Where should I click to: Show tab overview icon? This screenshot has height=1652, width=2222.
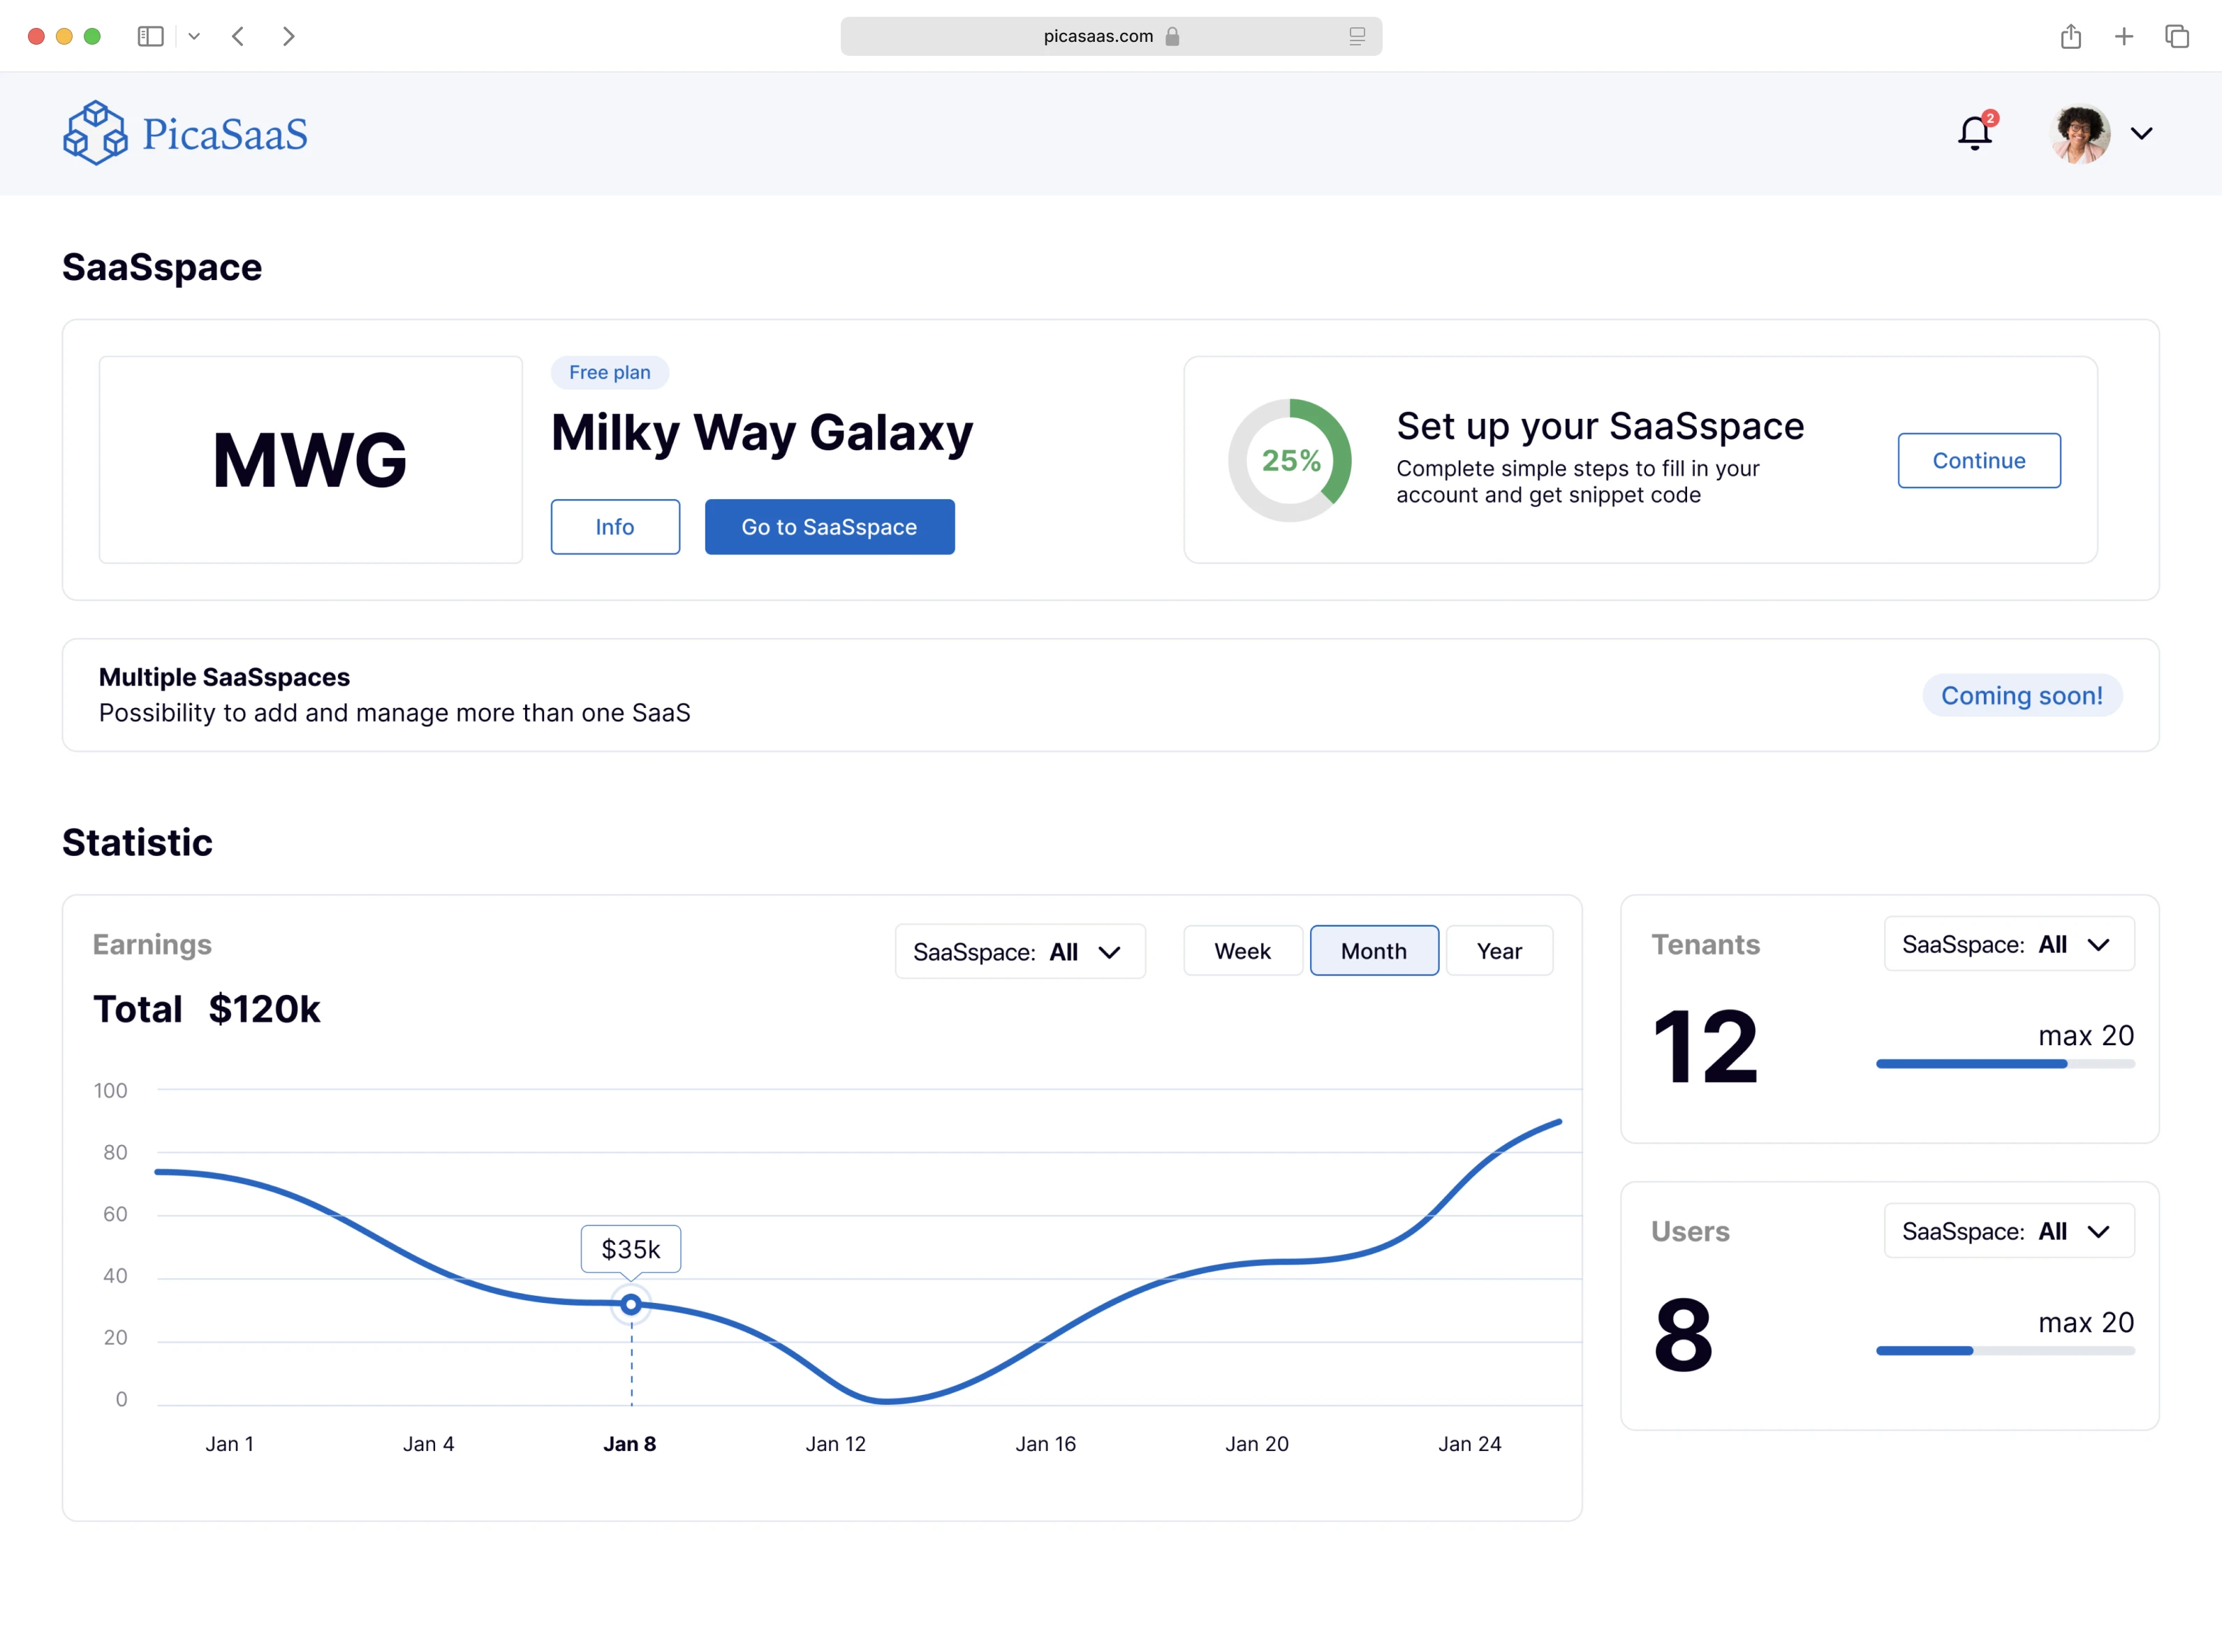(2177, 37)
